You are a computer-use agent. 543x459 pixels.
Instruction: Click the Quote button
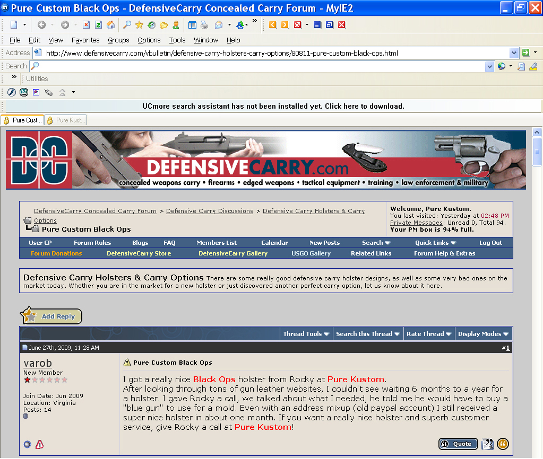(x=458, y=444)
